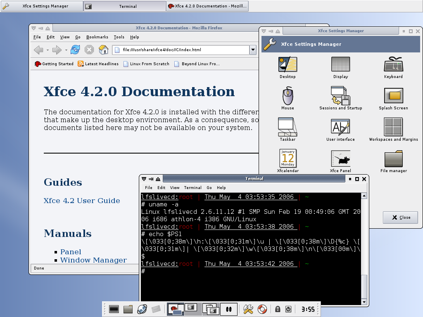The image size is (423, 317).
Task: Click the power quit icon in the panel
Action: 288,309
